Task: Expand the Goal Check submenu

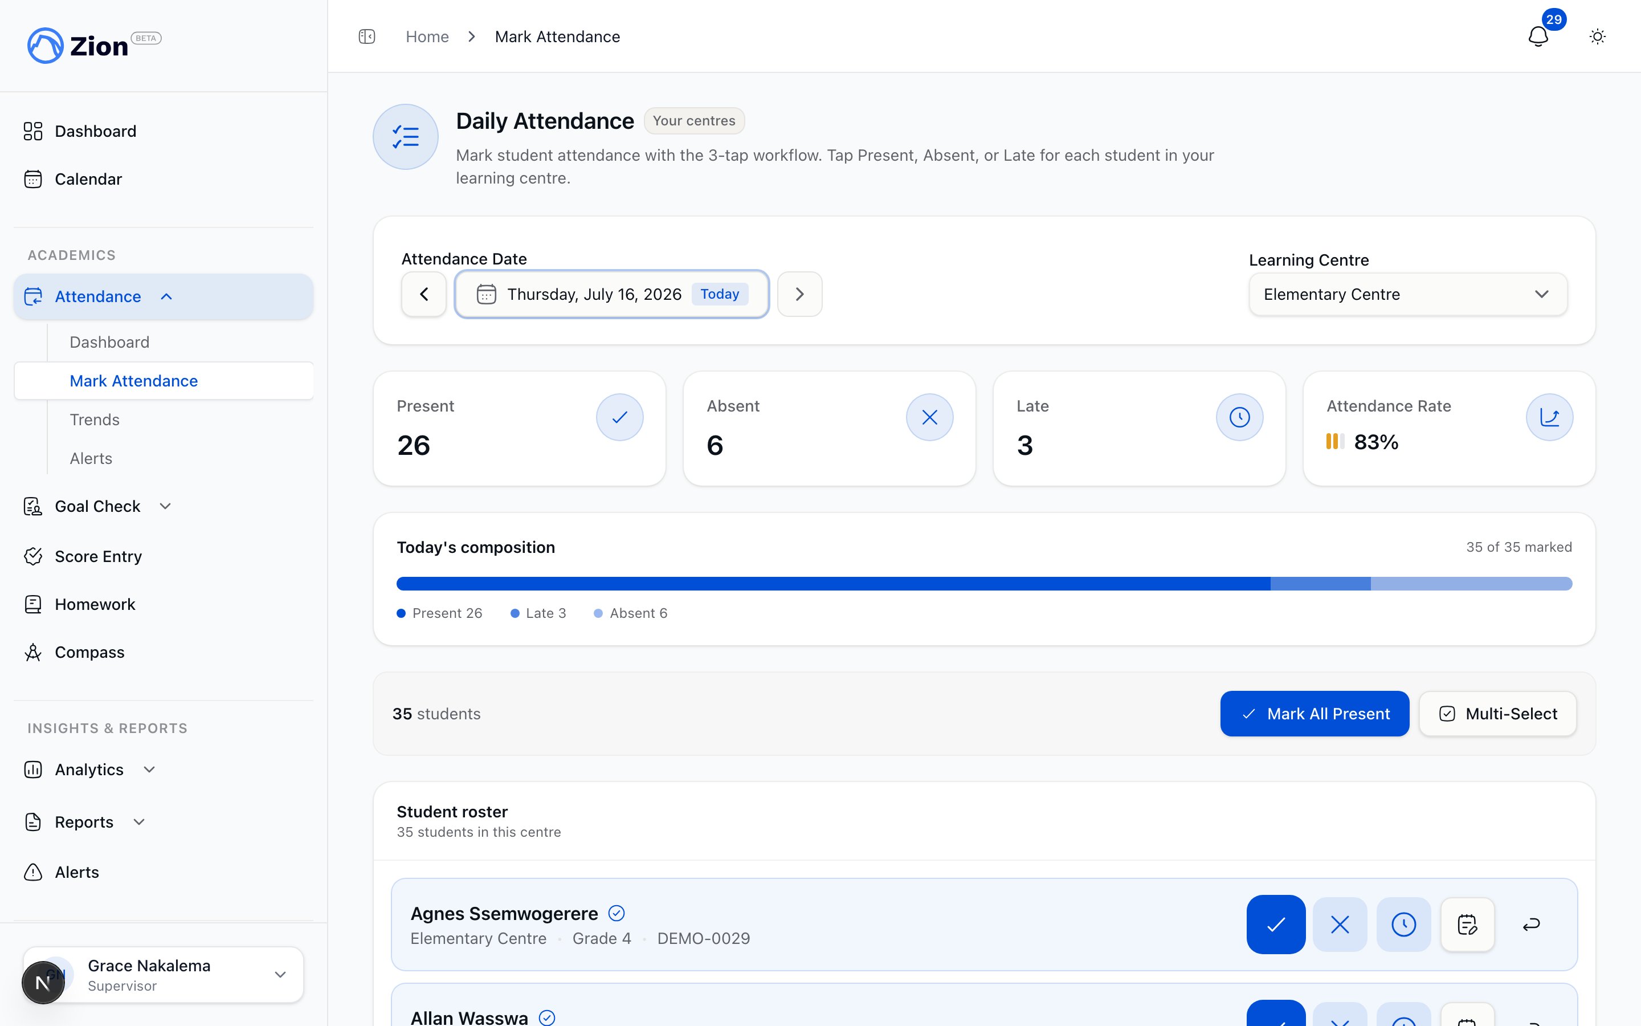Action: [x=165, y=506]
